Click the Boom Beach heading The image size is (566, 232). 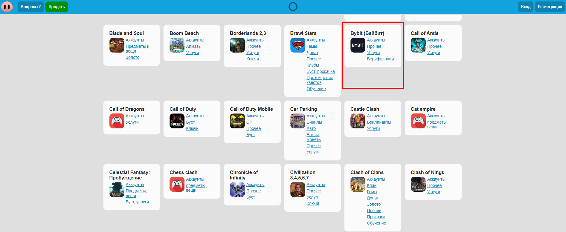click(184, 33)
